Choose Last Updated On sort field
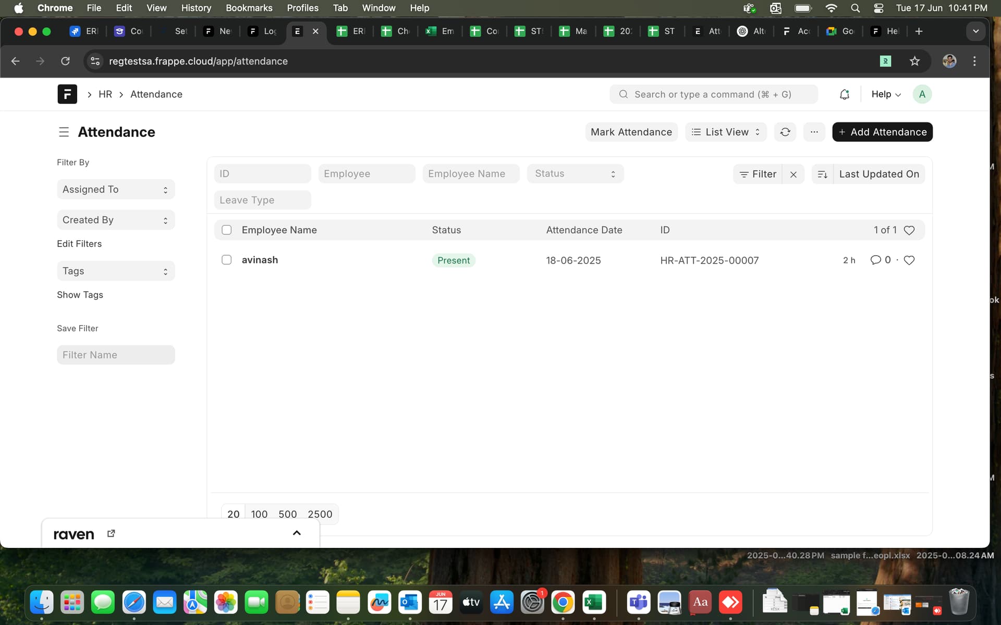This screenshot has height=625, width=1001. tap(879, 174)
